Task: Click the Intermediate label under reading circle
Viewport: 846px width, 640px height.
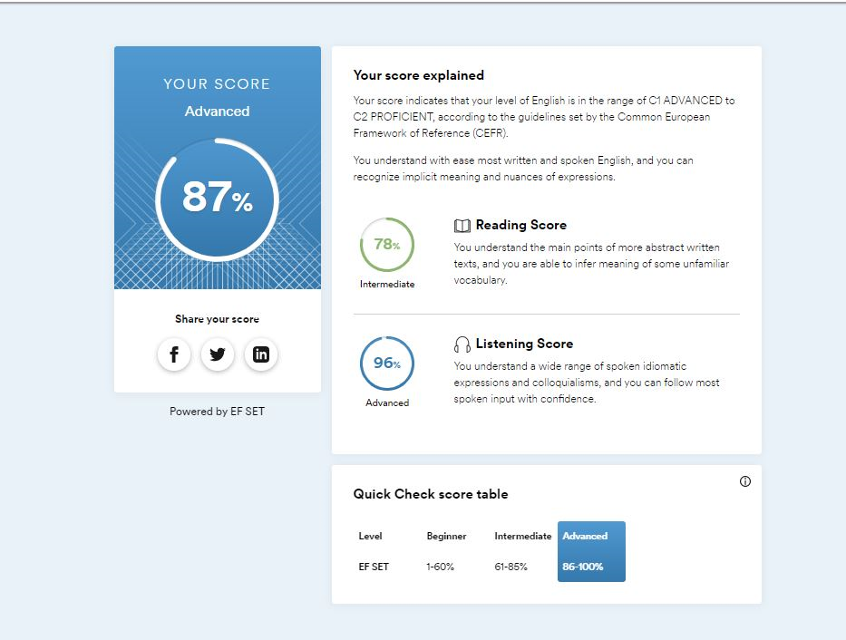Action: [387, 284]
